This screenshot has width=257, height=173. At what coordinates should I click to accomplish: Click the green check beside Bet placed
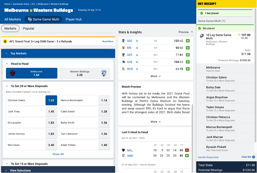click(200, 28)
